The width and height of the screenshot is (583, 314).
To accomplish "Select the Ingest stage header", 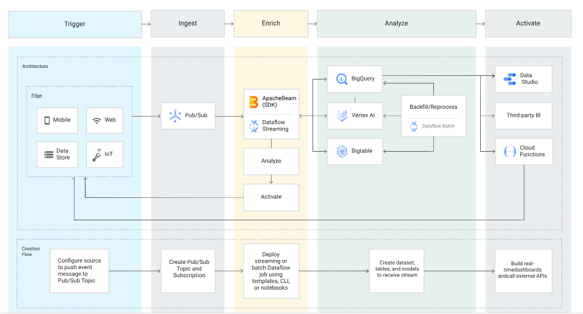I will pyautogui.click(x=187, y=24).
